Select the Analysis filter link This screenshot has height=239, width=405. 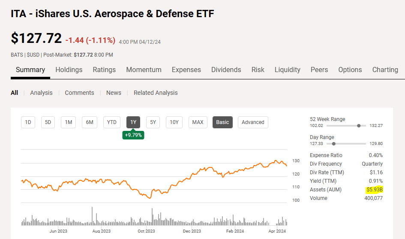point(41,93)
